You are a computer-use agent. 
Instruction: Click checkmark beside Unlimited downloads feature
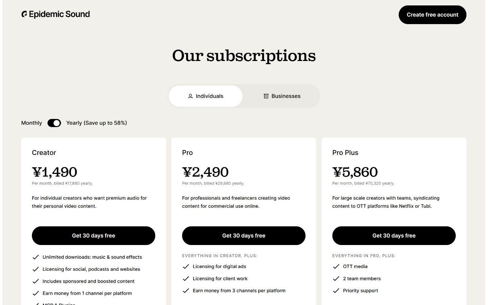pos(36,257)
